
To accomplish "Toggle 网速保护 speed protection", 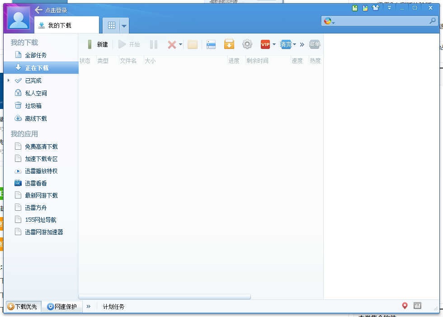I will (x=62, y=307).
